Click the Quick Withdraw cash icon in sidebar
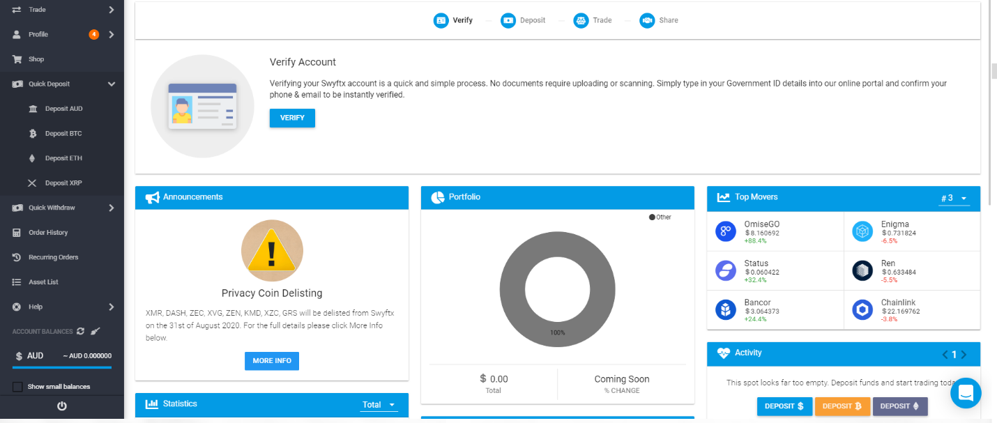This screenshot has height=423, width=997. click(x=17, y=208)
